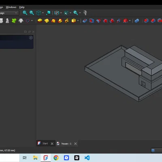Select the Chamfer tool

(153, 21)
